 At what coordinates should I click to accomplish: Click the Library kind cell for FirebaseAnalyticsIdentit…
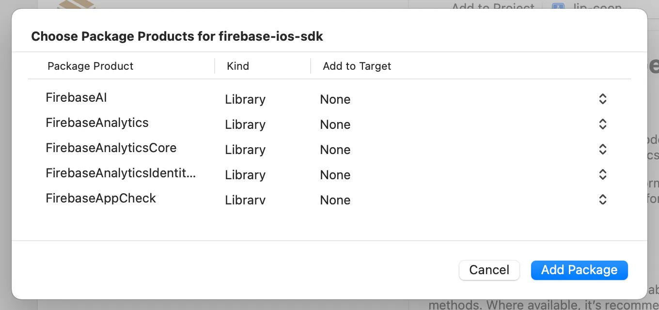point(245,175)
